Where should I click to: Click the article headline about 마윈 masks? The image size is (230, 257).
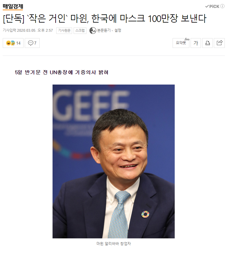[104, 18]
